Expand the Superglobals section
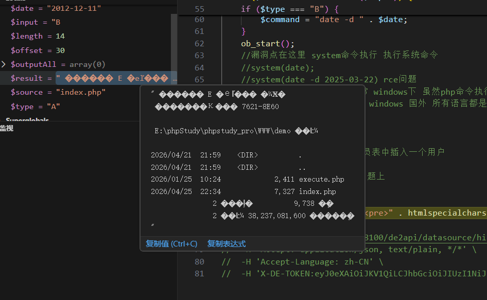487x300 pixels. pos(27,119)
